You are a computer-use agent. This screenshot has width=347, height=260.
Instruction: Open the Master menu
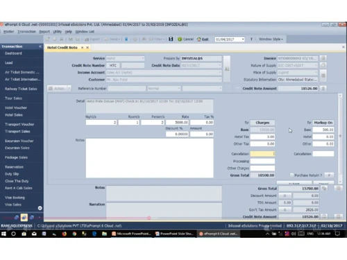pyautogui.click(x=9, y=31)
